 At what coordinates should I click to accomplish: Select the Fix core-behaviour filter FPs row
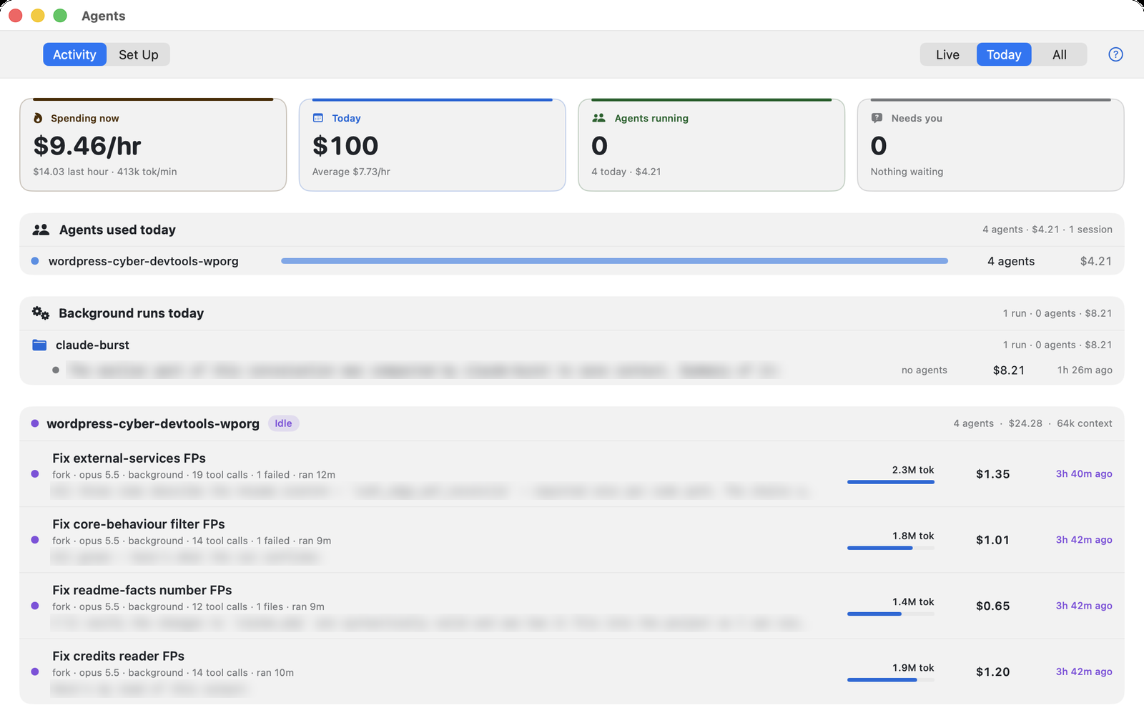572,539
